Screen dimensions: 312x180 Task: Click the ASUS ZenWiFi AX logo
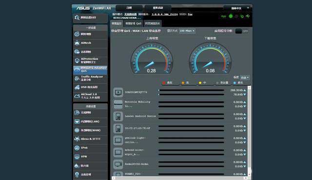(x=94, y=8)
